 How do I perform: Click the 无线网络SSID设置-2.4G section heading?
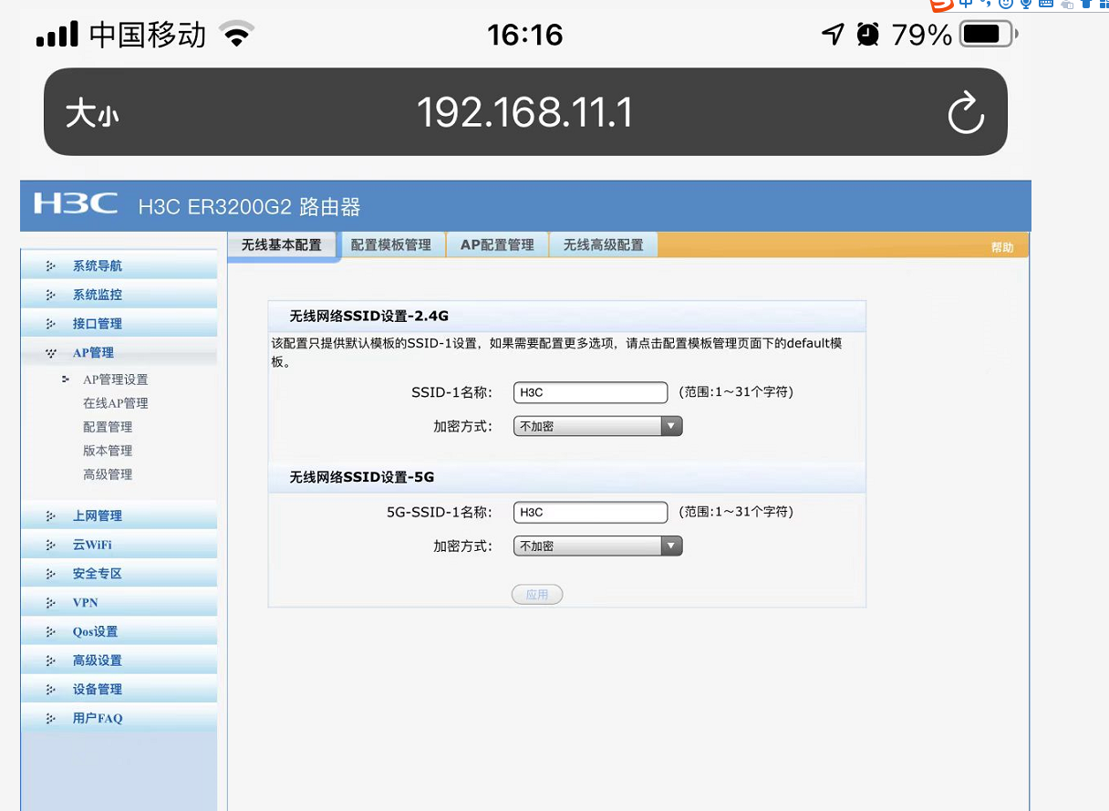coord(369,317)
